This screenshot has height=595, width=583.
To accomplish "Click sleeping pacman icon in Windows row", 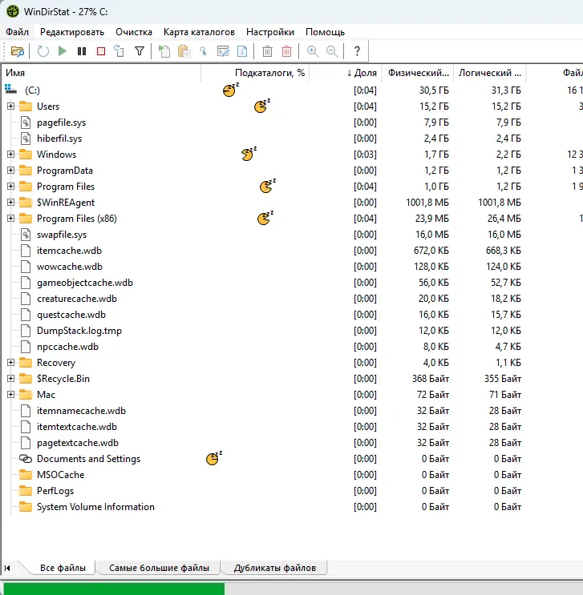I will 249,154.
